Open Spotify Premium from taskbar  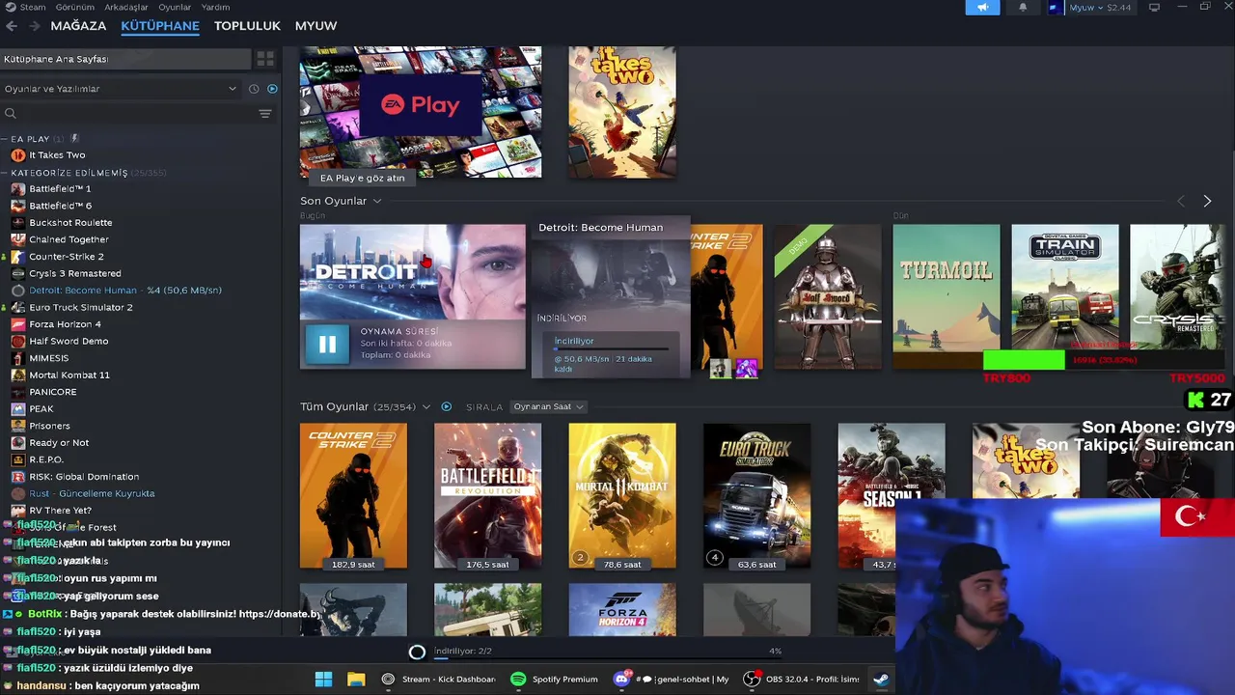click(x=555, y=680)
